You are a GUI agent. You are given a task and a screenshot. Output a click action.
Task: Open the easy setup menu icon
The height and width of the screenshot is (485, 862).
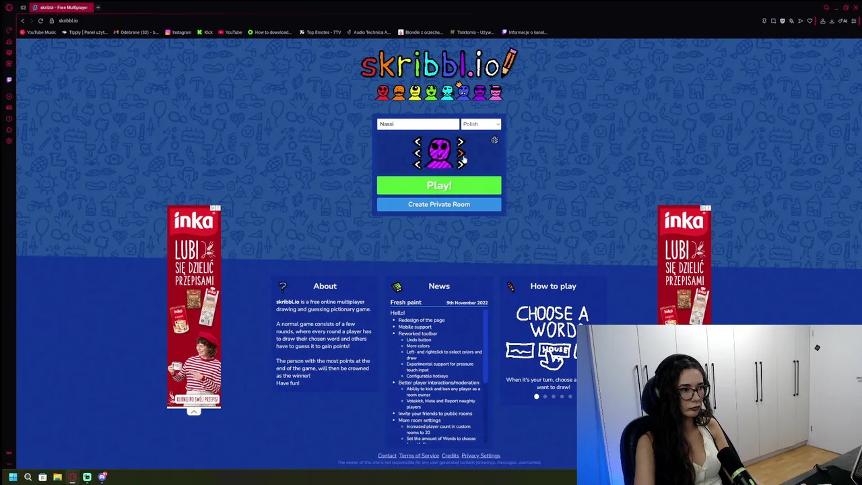[x=853, y=21]
